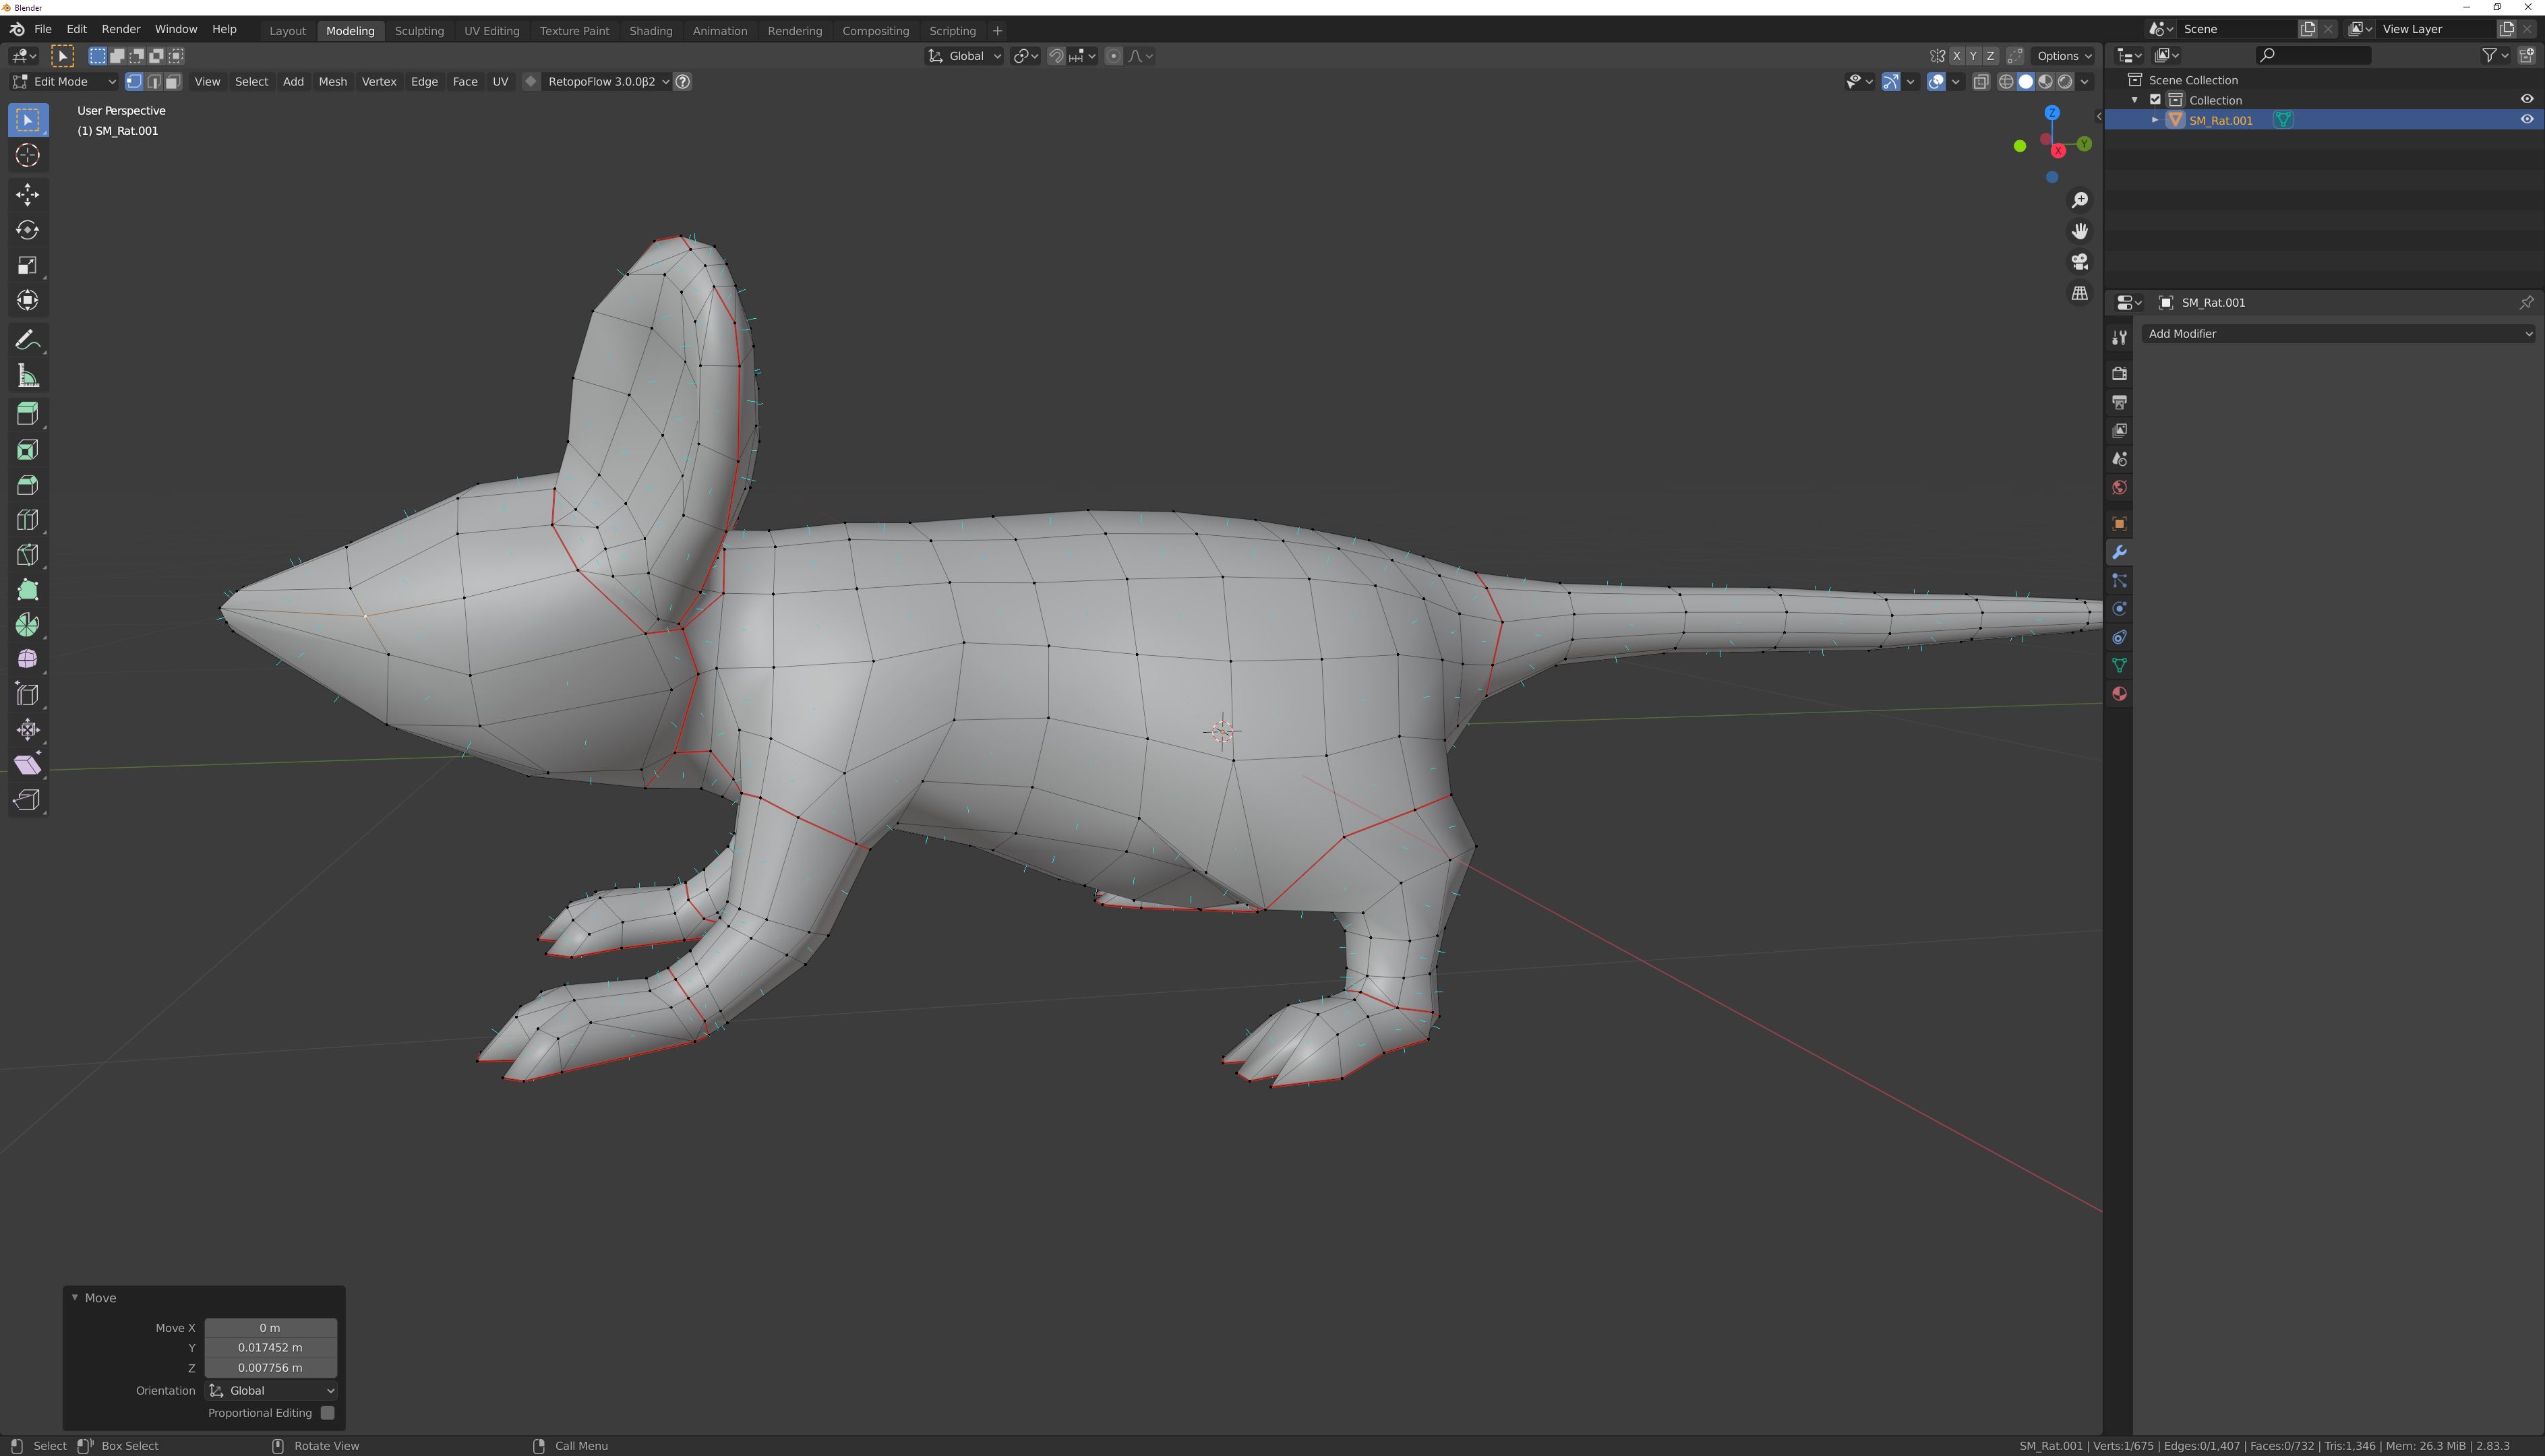Open Object properties tab

tap(2119, 524)
